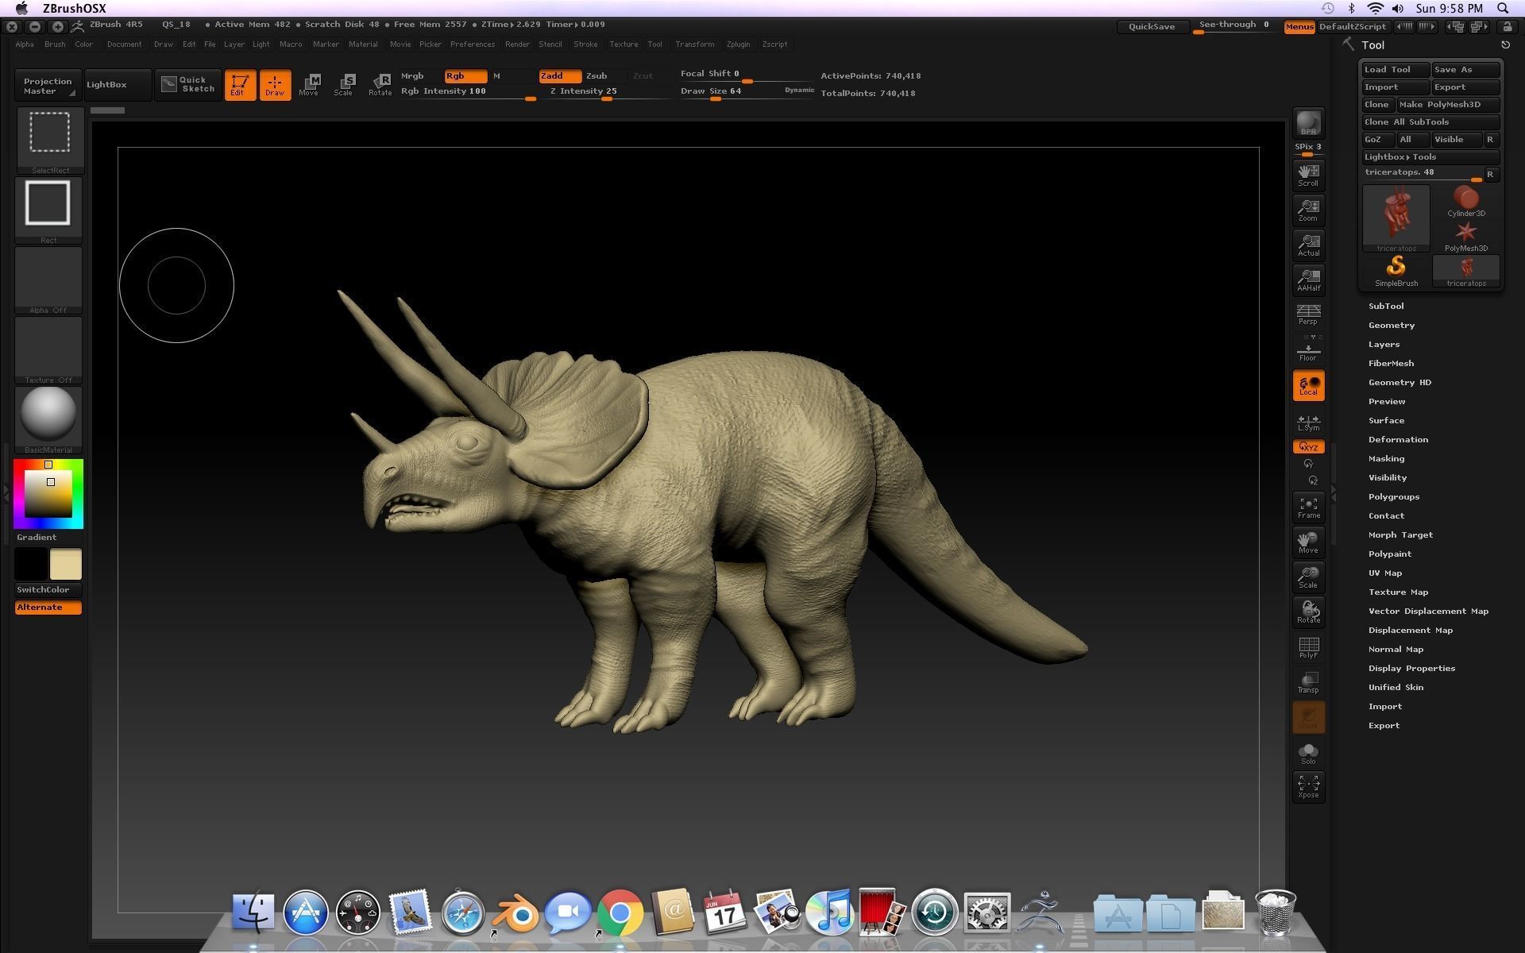Click the AAHalf icon

click(1308, 280)
